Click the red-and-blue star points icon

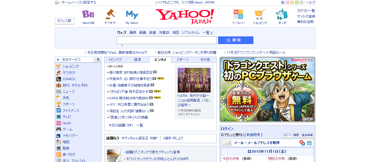pos(302,143)
